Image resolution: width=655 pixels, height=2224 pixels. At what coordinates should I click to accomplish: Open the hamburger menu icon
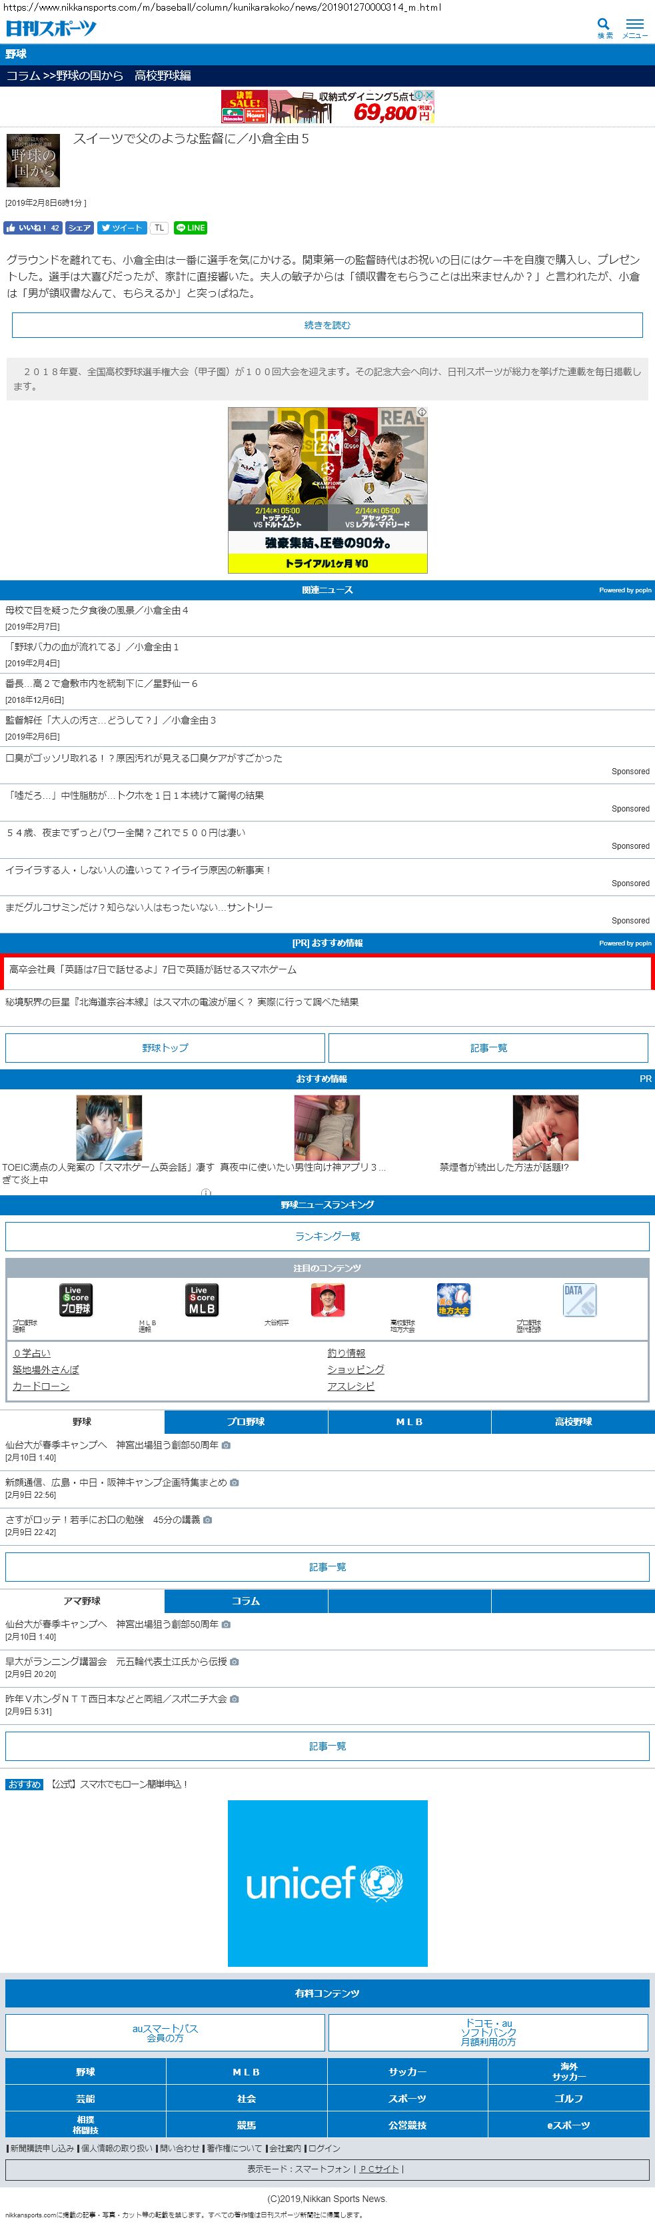(634, 26)
